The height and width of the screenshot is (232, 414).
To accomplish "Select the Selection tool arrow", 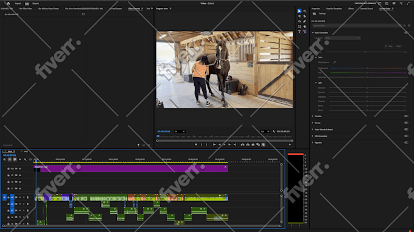I will click(x=299, y=11).
